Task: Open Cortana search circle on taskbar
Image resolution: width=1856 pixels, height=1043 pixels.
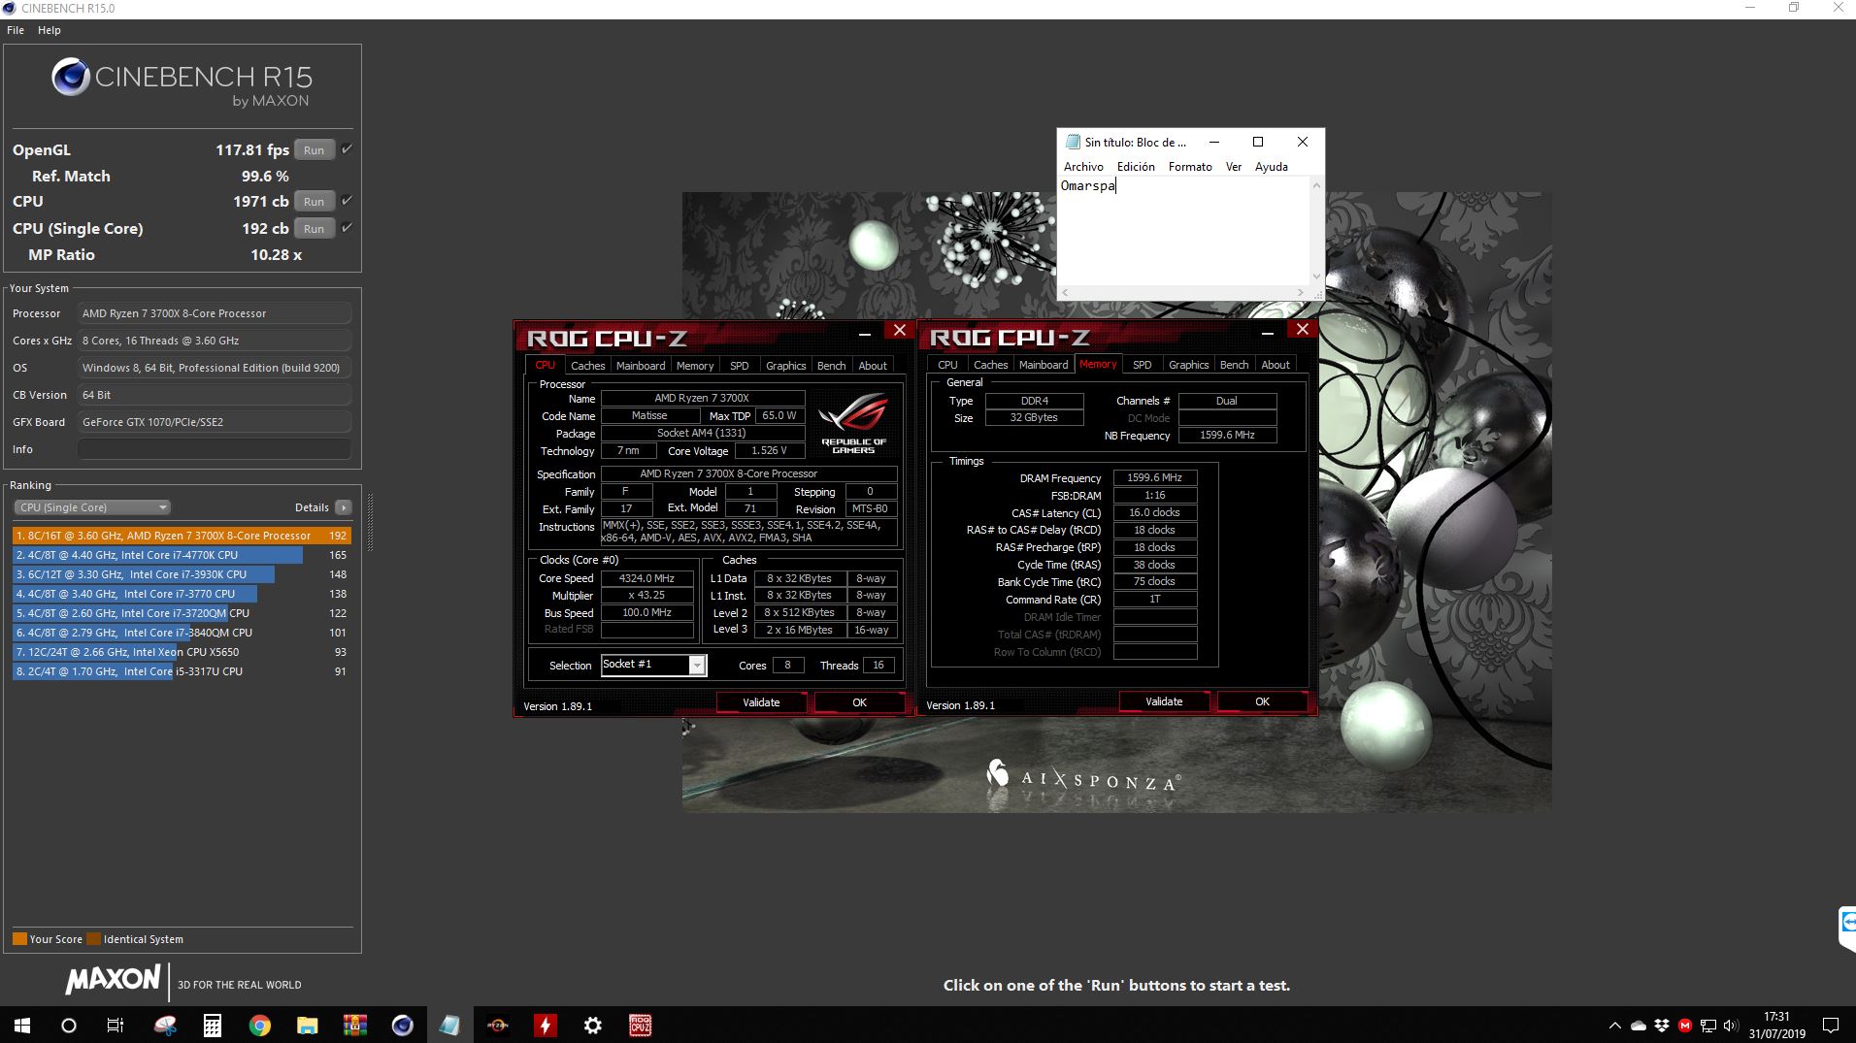Action: [69, 1025]
